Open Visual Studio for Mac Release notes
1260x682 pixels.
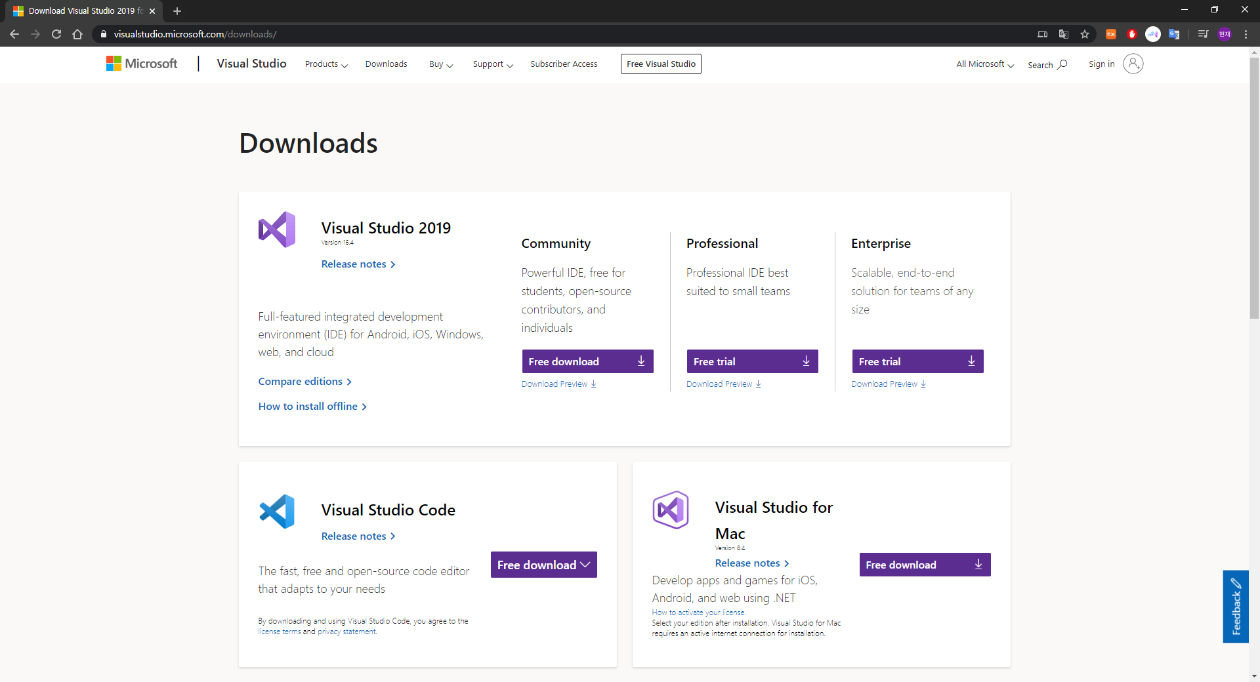pos(752,563)
